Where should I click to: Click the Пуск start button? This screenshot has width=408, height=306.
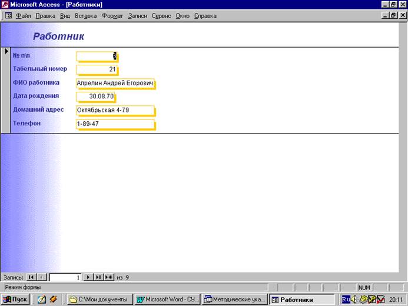point(16,299)
